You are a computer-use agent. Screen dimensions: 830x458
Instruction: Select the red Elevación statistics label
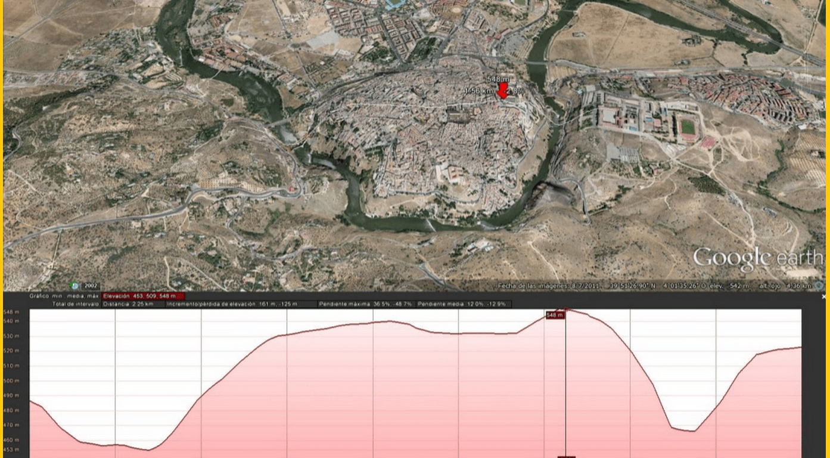pos(143,296)
